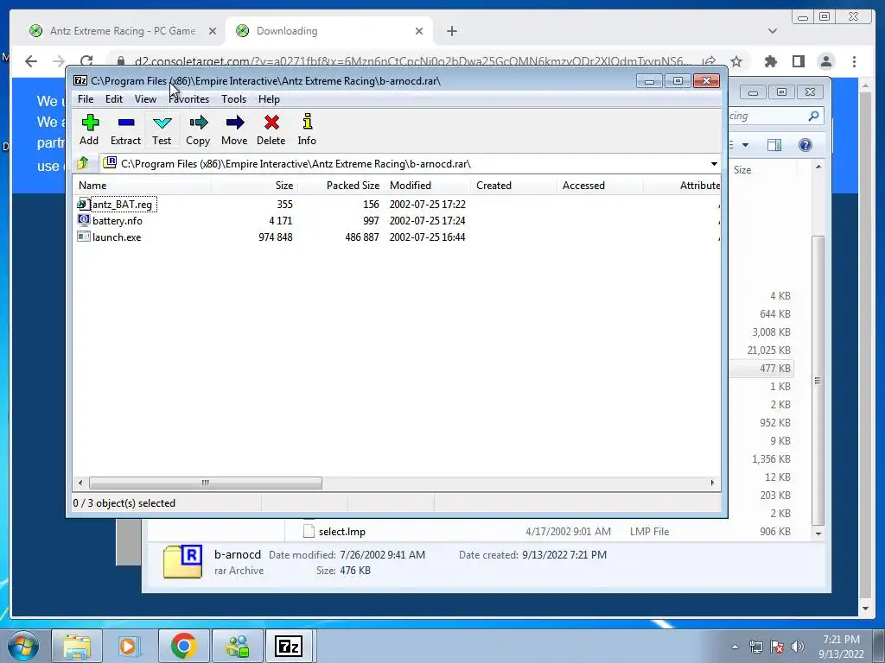Click the taskbar clock showing 7:21 PM
Image resolution: width=885 pixels, height=663 pixels.
click(841, 647)
